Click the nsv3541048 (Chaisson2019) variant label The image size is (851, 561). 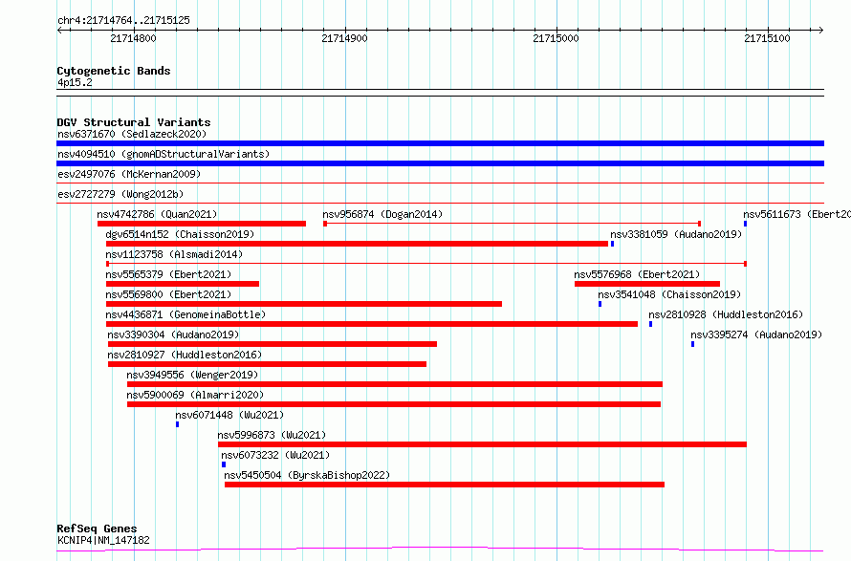pyautogui.click(x=669, y=294)
